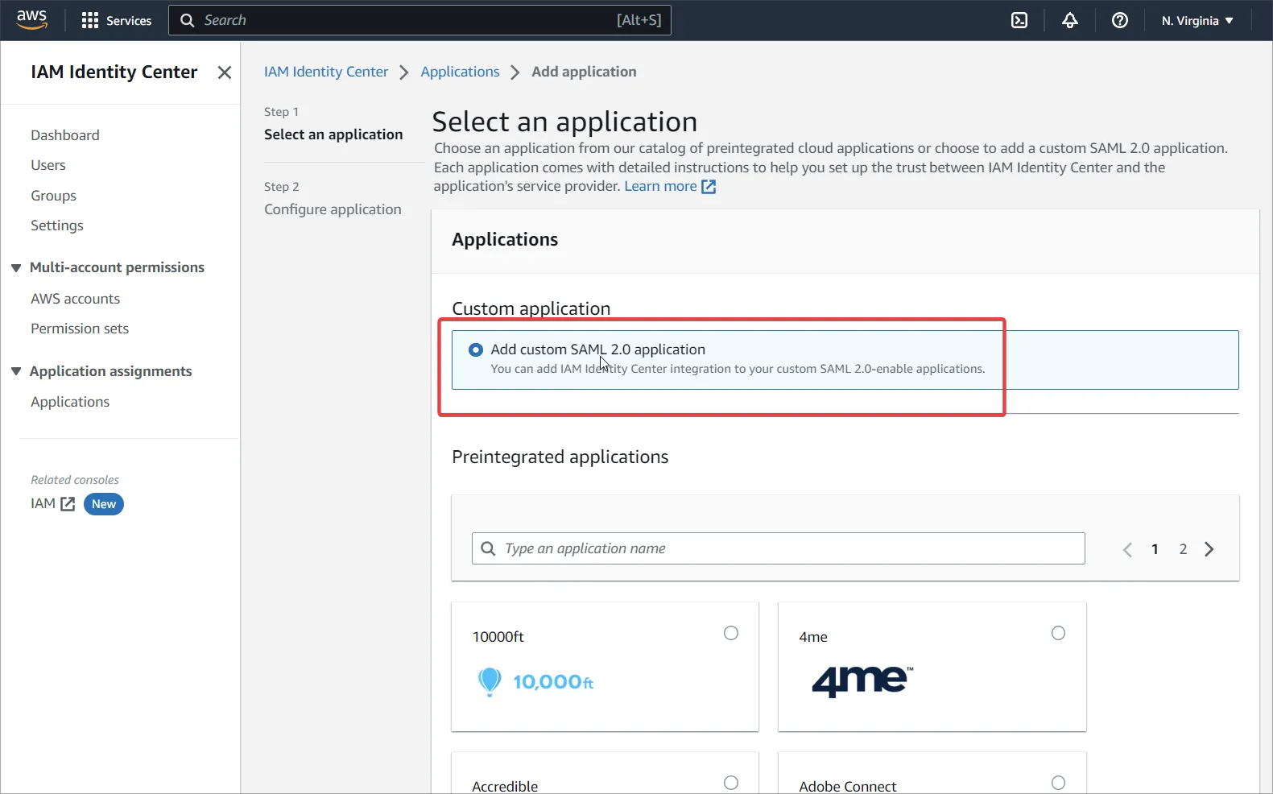Go to previous page of applications
The height and width of the screenshot is (794, 1273).
[x=1127, y=549]
